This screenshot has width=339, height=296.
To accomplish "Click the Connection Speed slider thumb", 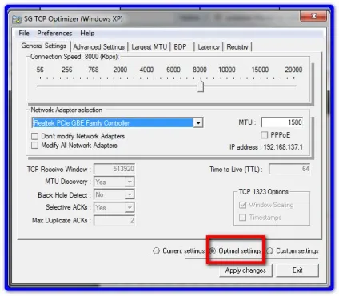I will point(201,86).
